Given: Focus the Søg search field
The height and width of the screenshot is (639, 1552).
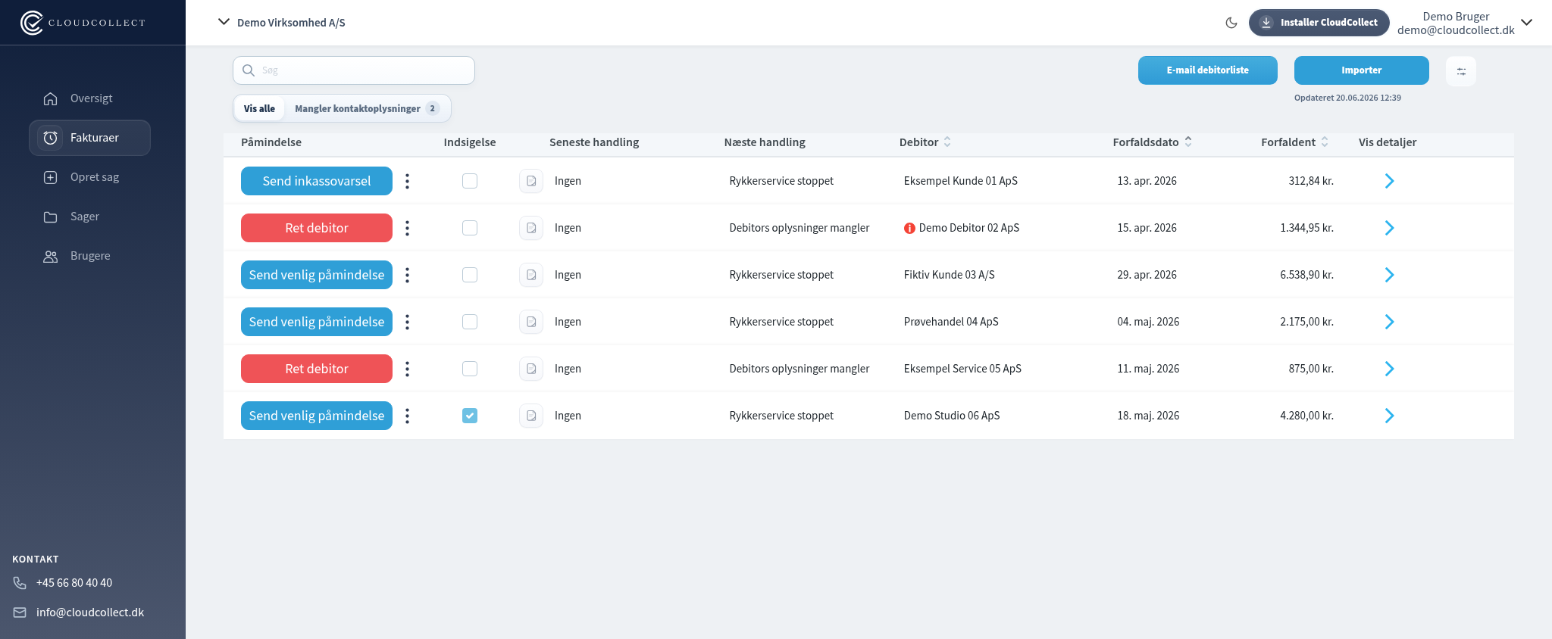Looking at the screenshot, I should [354, 70].
